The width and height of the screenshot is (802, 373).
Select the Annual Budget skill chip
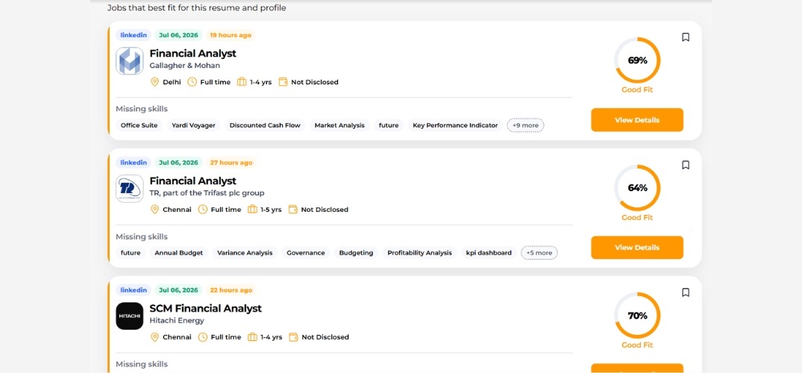point(178,253)
